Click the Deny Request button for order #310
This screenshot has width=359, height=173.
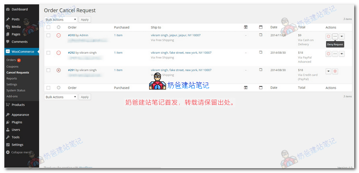335,36
